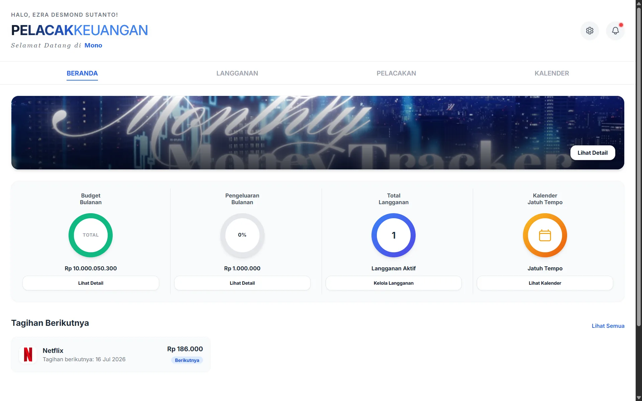Click Lihat Detail on the banner
The height and width of the screenshot is (401, 642).
593,153
